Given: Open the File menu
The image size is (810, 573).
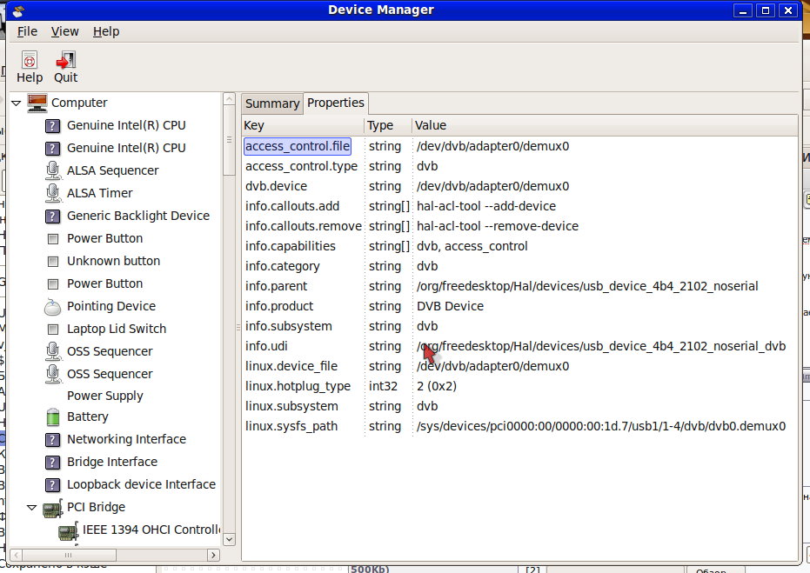Looking at the screenshot, I should [x=27, y=31].
